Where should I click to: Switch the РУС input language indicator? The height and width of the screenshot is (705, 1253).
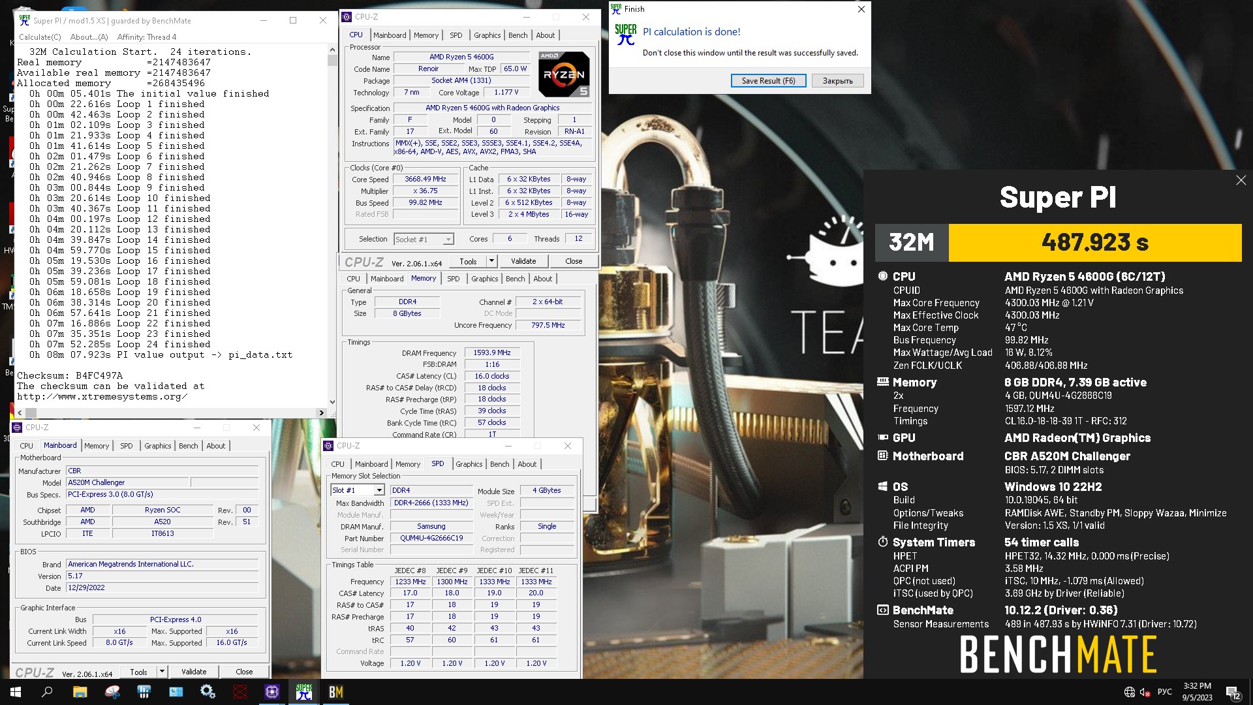coord(1165,692)
